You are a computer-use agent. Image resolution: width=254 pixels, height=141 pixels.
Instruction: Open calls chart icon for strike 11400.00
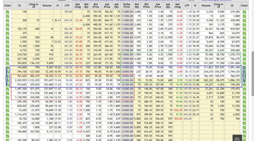pyautogui.click(x=7, y=21)
